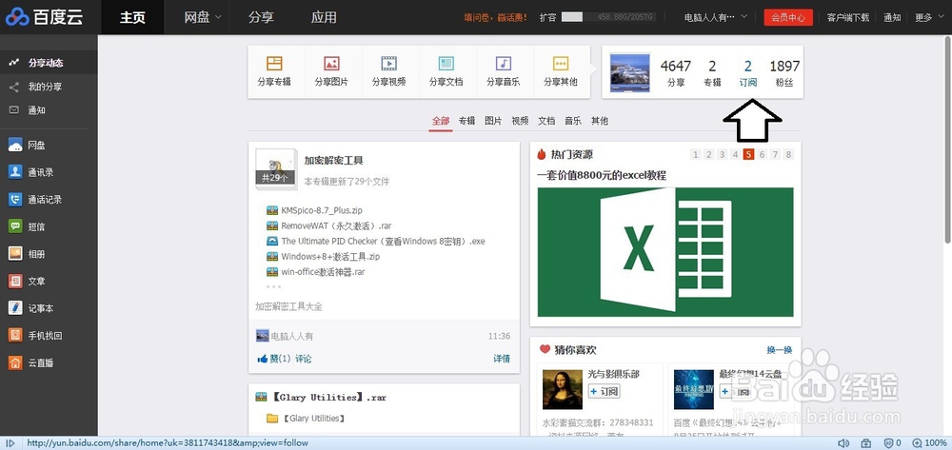Screen dimensions: 952x450
Task: Go to the 主页 tab
Action: pos(132,17)
